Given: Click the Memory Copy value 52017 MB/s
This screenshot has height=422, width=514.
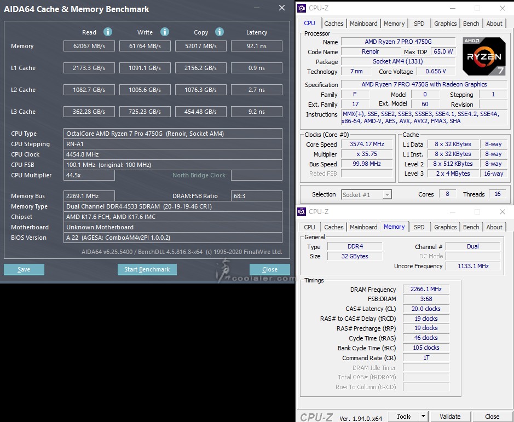Looking at the screenshot, I should 200,46.
